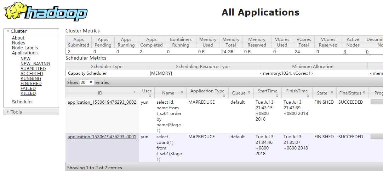The height and width of the screenshot is (171, 383).
Task: Click the VCores Total value 24
Action: coord(297,51)
